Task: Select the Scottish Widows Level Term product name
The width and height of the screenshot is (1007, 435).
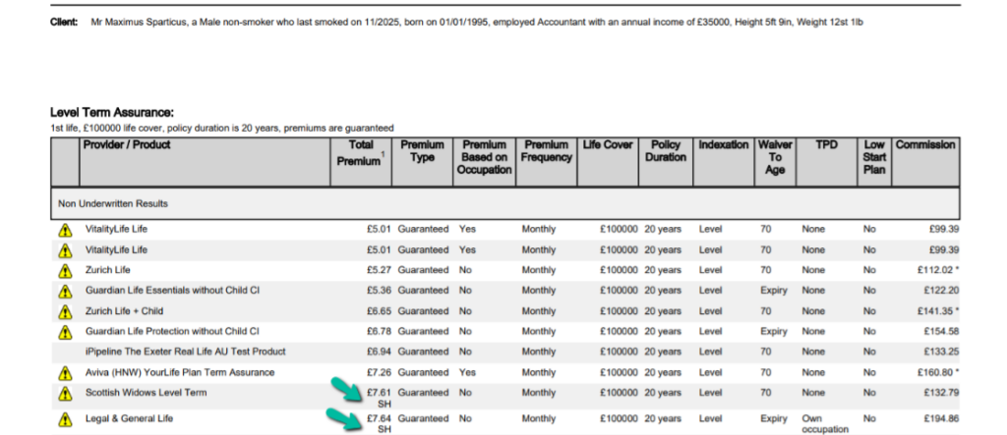Action: coord(146,393)
